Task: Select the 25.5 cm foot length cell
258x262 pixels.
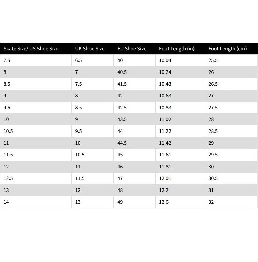Action: click(213, 60)
